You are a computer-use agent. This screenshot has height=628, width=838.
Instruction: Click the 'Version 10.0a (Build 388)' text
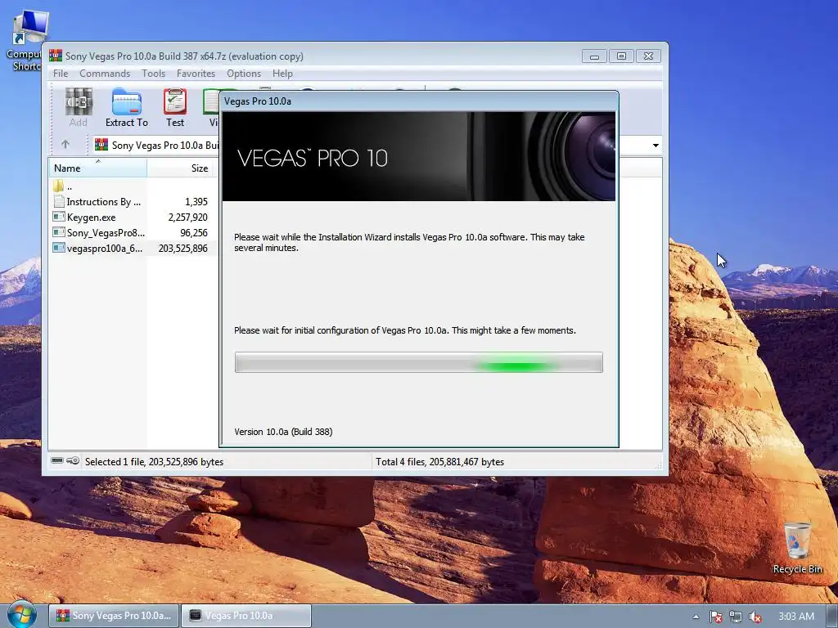pyautogui.click(x=283, y=432)
